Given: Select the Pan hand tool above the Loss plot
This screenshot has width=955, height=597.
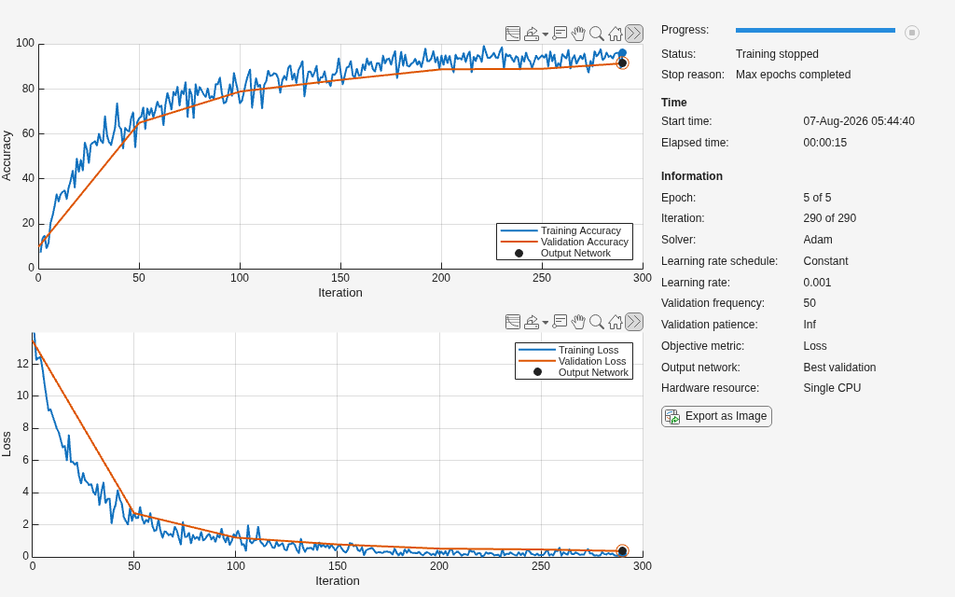Looking at the screenshot, I should 578,322.
